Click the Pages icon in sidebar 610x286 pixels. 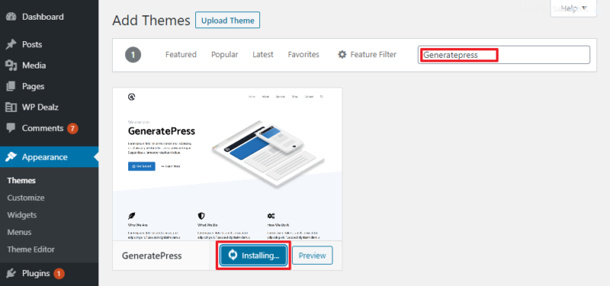coord(11,86)
